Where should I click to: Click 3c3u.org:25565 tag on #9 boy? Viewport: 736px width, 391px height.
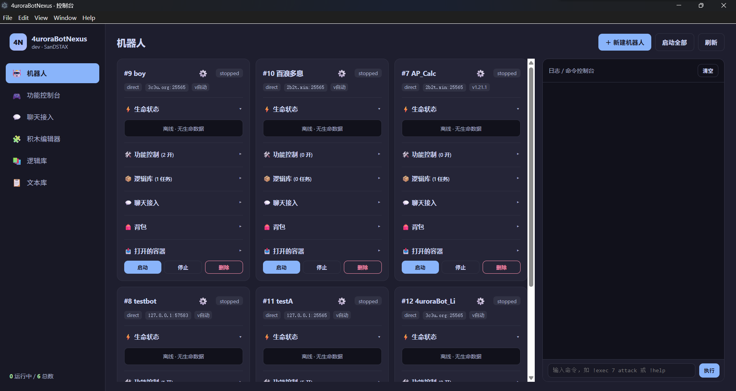click(167, 87)
